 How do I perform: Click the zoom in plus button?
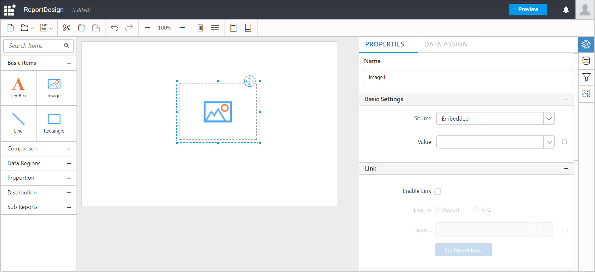pyautogui.click(x=182, y=28)
